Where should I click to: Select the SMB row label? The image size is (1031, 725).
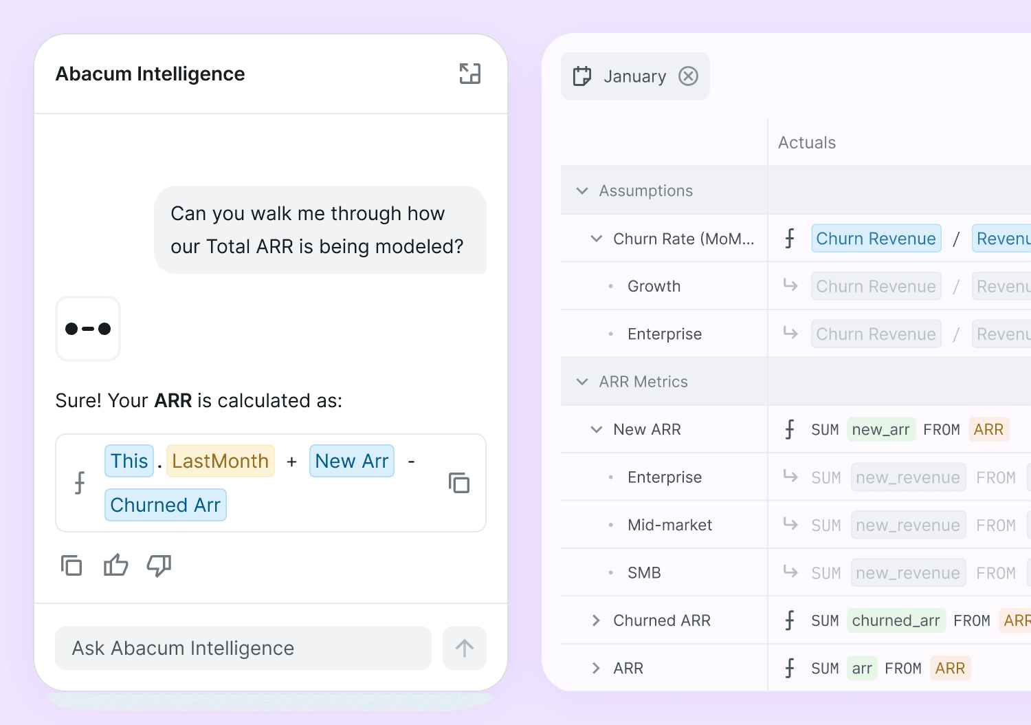tap(644, 573)
